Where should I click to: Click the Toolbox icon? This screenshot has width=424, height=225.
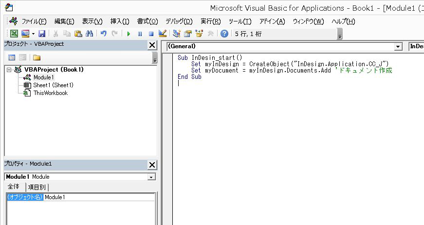tap(210, 34)
